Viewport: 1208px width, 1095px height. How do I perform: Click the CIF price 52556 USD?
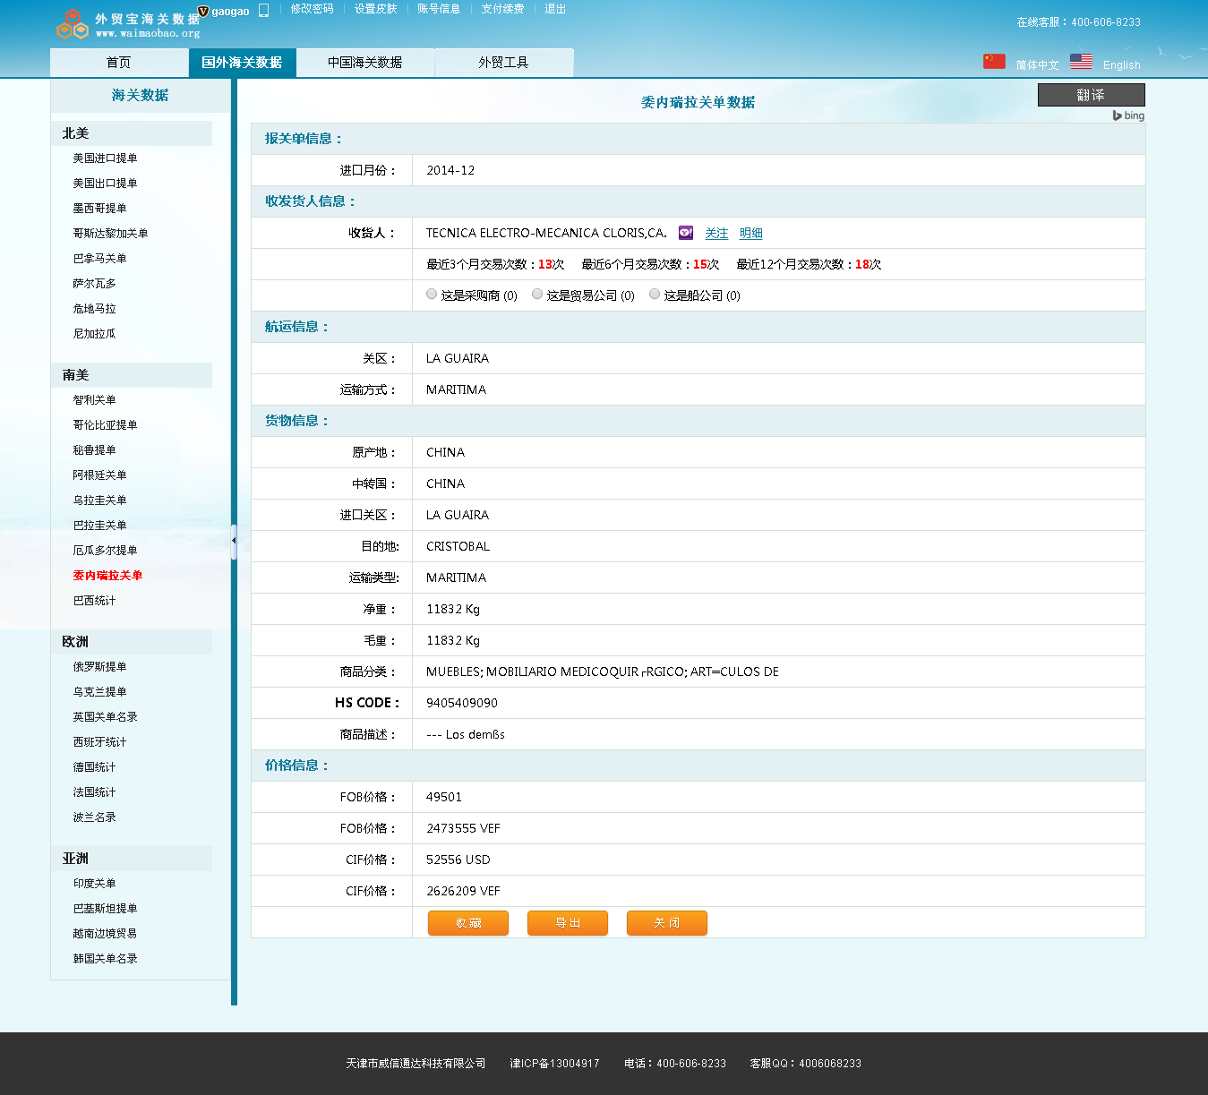tap(458, 860)
